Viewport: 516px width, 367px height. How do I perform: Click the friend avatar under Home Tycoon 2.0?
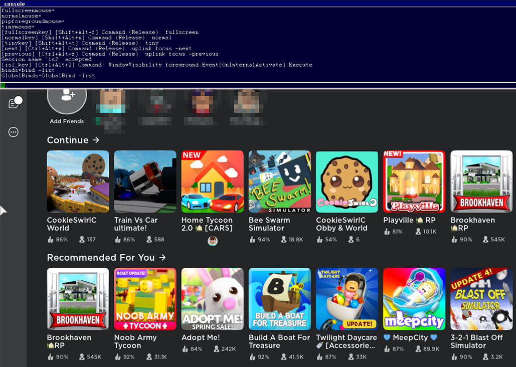pyautogui.click(x=213, y=241)
